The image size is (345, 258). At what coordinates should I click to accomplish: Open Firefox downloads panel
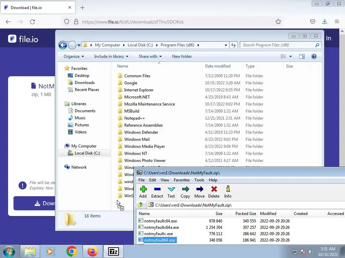324,21
